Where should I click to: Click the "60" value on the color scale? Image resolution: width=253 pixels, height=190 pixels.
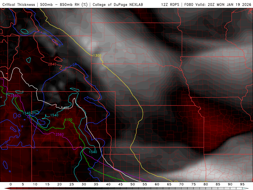(x=157, y=184)
